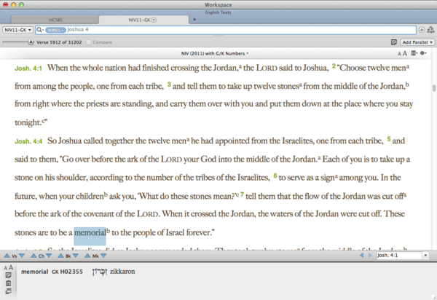437x300 pixels.
Task: Open the magnifying glass search options
Action: 40,30
